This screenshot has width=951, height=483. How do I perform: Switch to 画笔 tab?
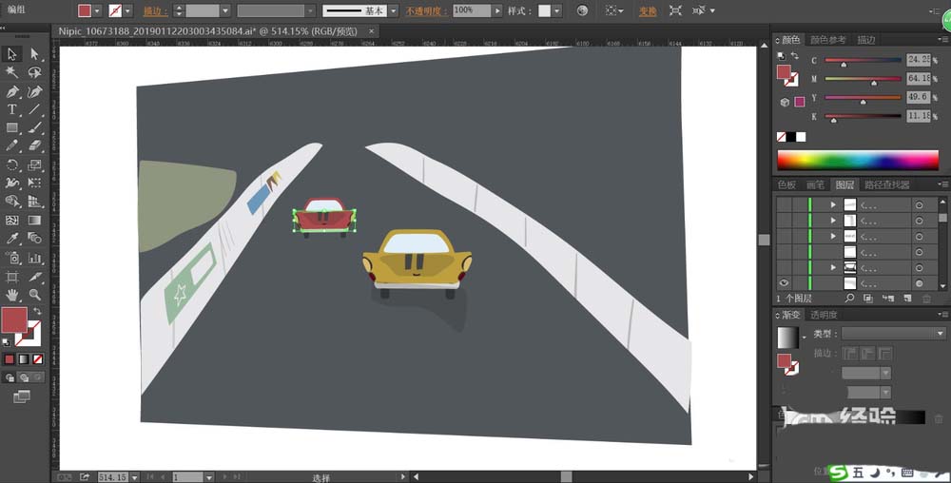click(815, 184)
